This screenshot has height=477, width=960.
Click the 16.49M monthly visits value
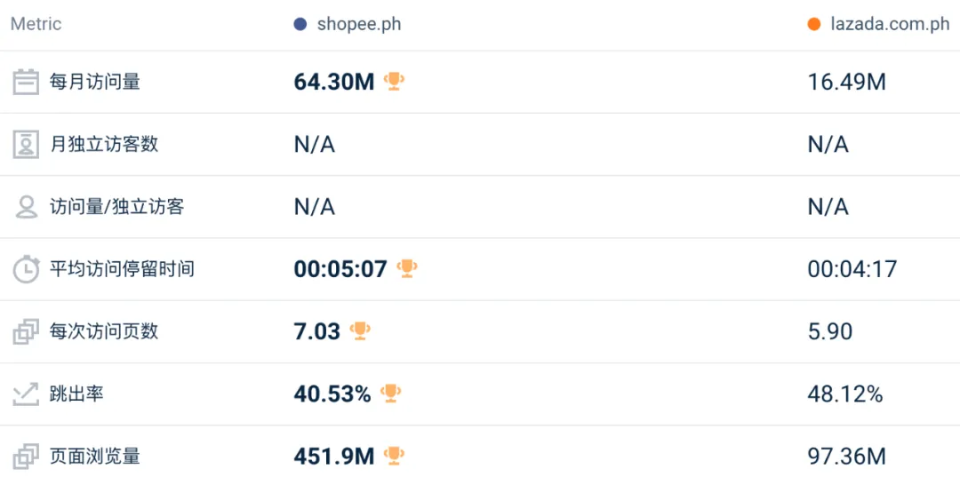tap(847, 82)
